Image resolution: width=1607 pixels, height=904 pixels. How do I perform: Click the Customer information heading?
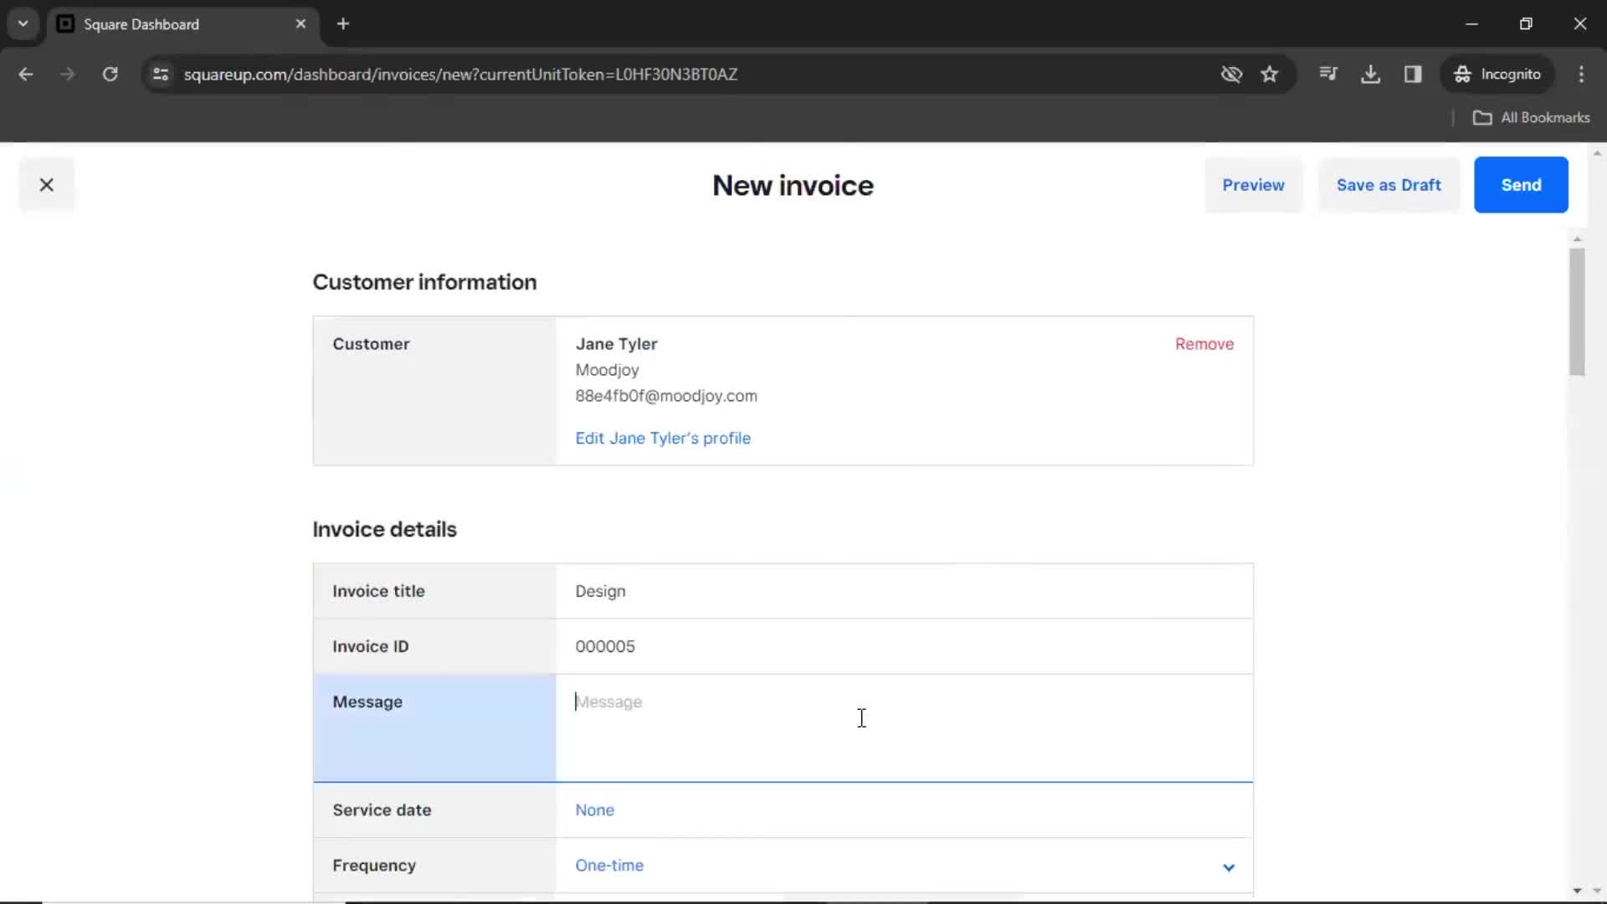pyautogui.click(x=424, y=282)
